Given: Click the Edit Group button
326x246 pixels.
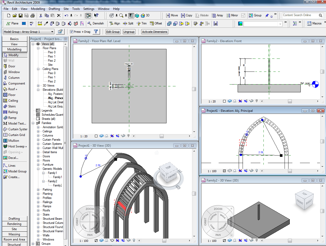Looking at the screenshot, I should click(x=113, y=32).
